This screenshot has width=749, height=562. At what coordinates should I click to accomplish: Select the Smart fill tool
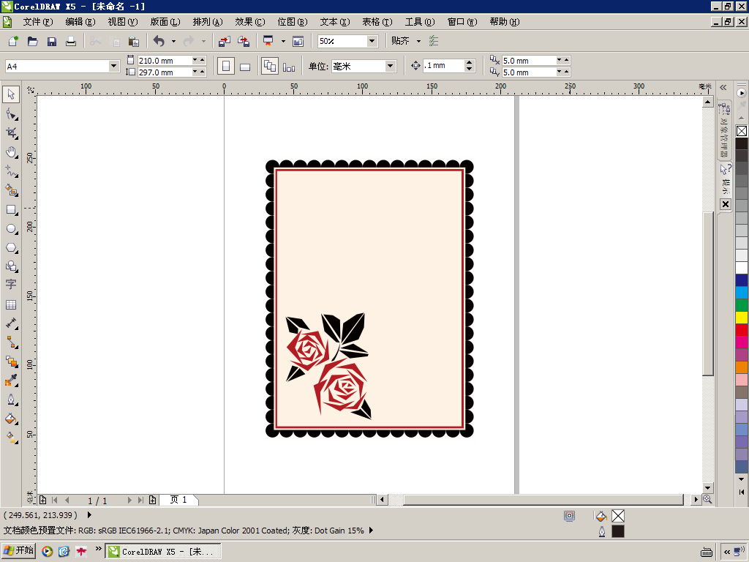[11, 190]
